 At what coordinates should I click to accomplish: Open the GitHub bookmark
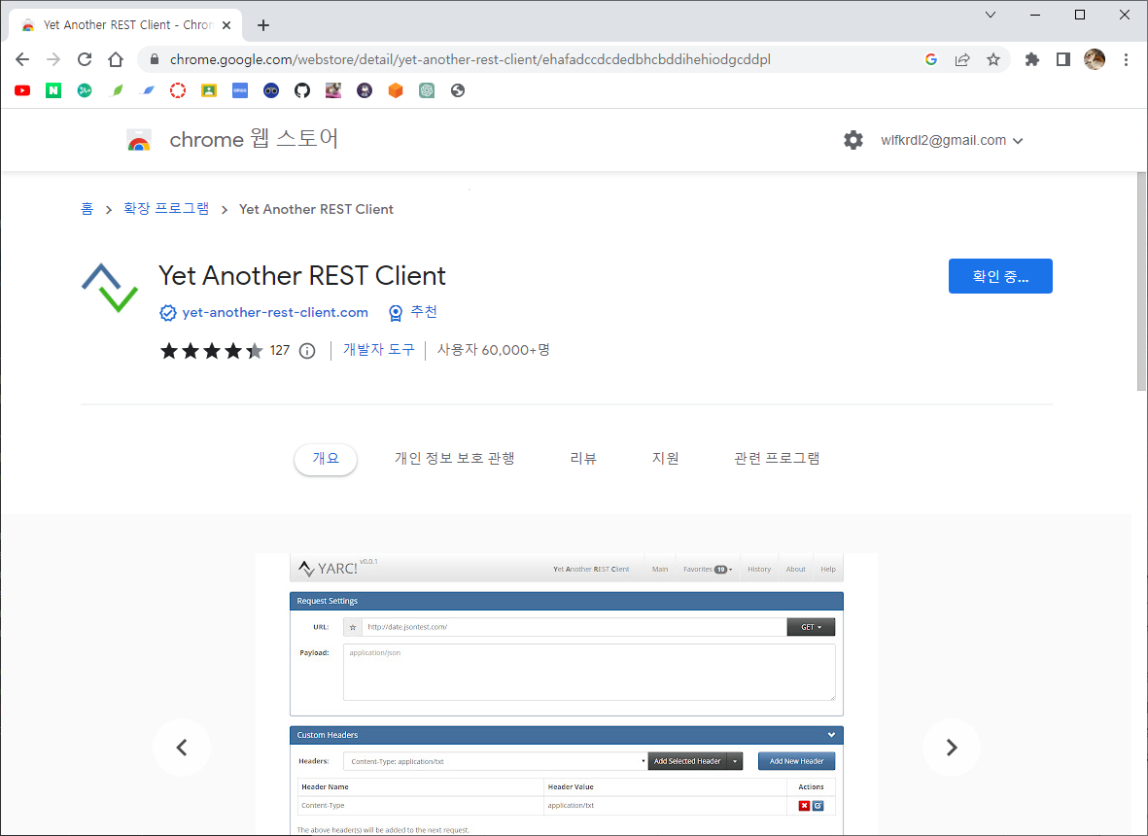[302, 90]
